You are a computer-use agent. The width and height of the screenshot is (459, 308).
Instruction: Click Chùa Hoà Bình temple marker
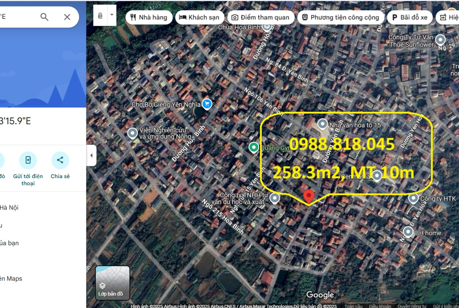pos(267,27)
